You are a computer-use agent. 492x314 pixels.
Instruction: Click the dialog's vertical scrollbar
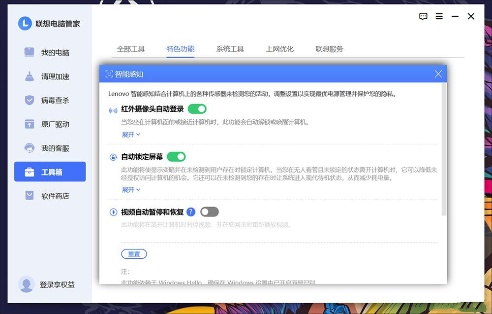coord(444,149)
